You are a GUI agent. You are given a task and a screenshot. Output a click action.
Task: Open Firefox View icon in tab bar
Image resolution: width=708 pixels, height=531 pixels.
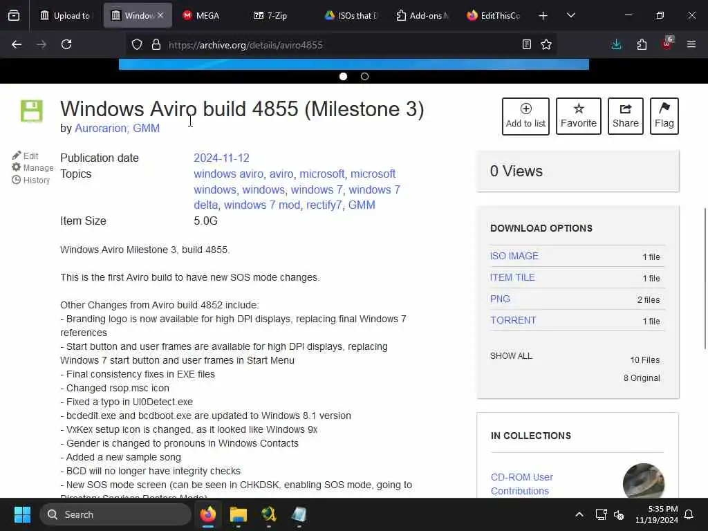[14, 16]
